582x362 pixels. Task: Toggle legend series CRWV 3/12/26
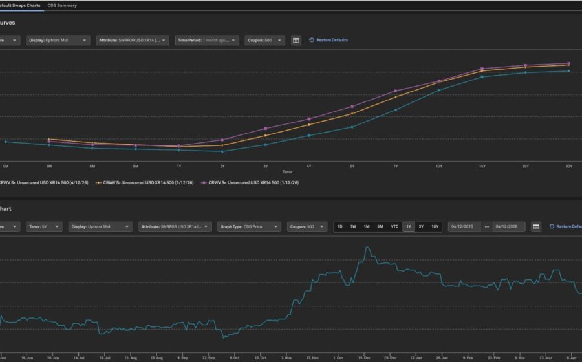[x=145, y=182]
